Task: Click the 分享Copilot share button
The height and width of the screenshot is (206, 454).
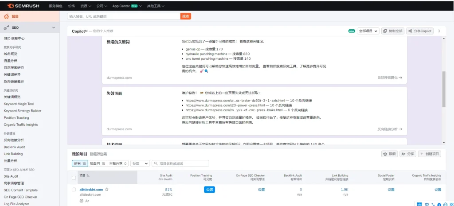Action: (x=420, y=31)
